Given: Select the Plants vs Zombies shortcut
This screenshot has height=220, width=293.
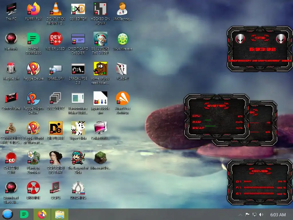Looking at the screenshot, I should coord(33,162).
